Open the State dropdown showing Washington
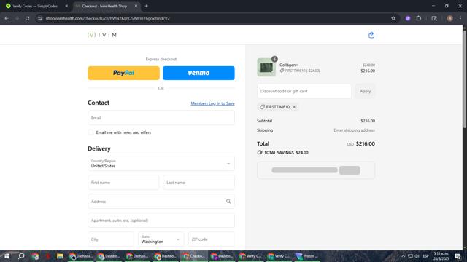 [161, 239]
